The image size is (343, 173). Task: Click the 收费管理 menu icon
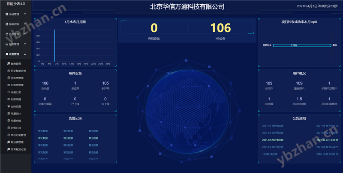coord(7,54)
